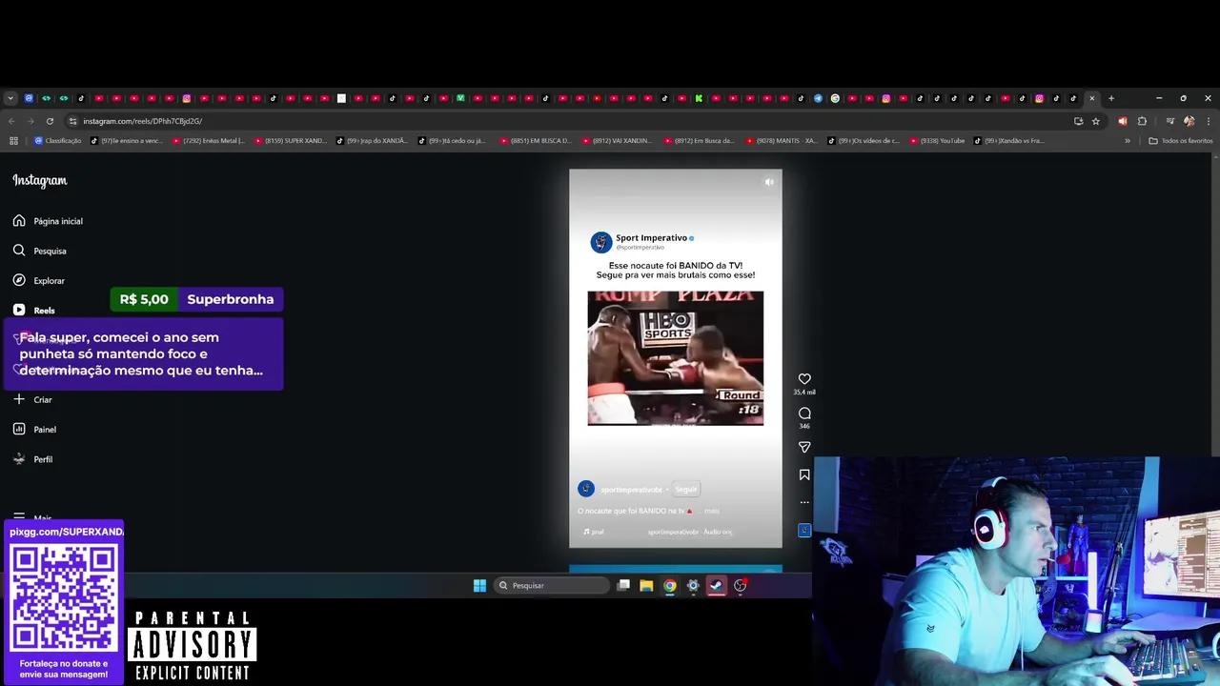Open Criar in Instagram sidebar
This screenshot has width=1220, height=686.
(x=32, y=399)
